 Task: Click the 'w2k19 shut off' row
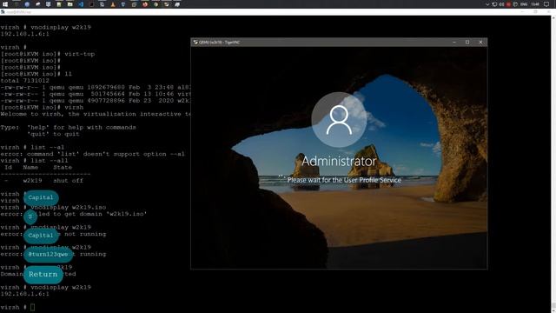[44, 181]
